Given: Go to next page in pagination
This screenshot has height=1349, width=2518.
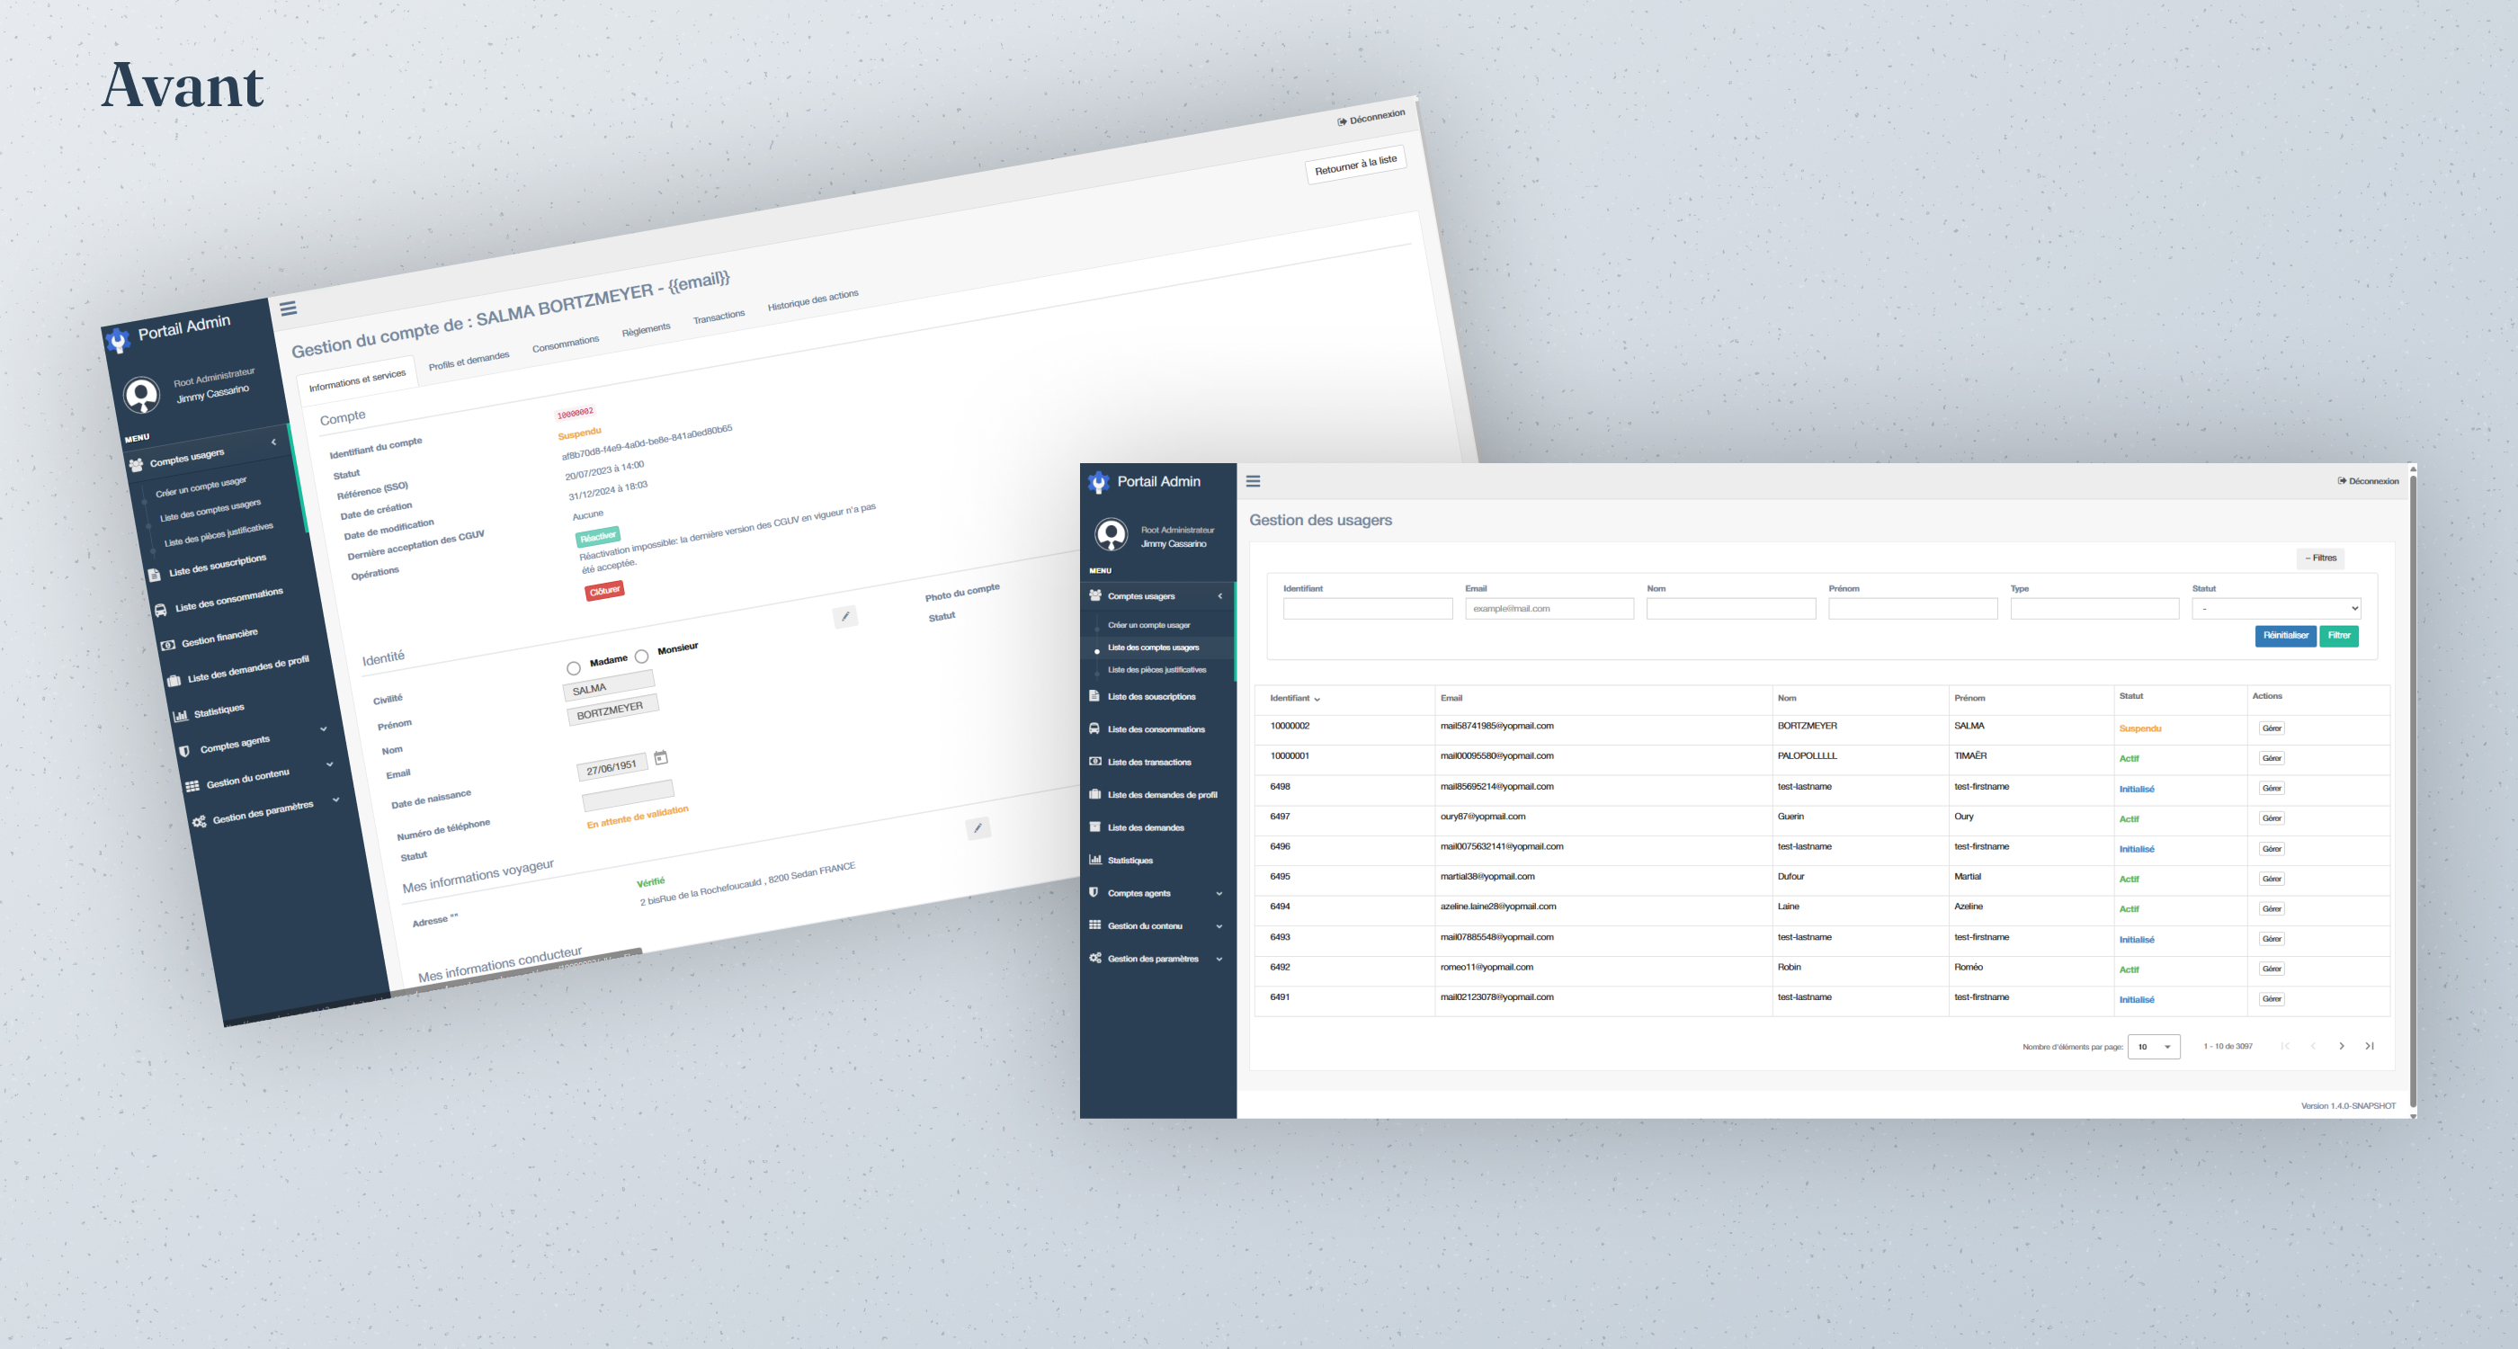Looking at the screenshot, I should (x=2341, y=1046).
